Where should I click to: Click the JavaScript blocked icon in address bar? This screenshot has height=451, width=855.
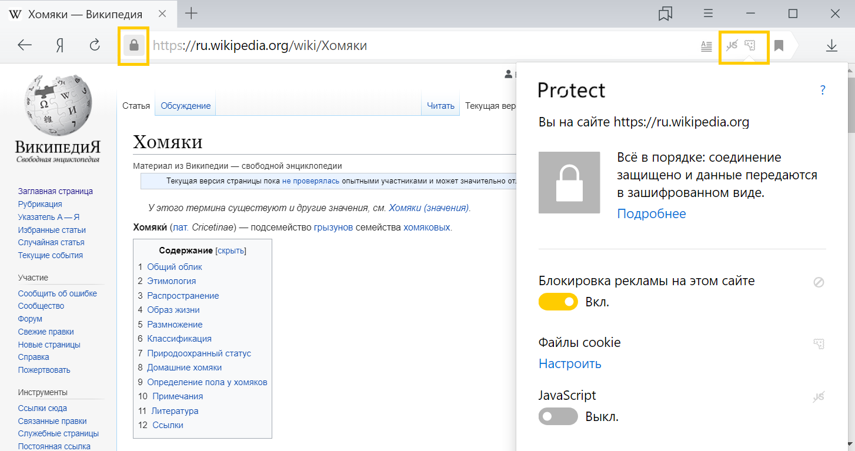tap(732, 45)
